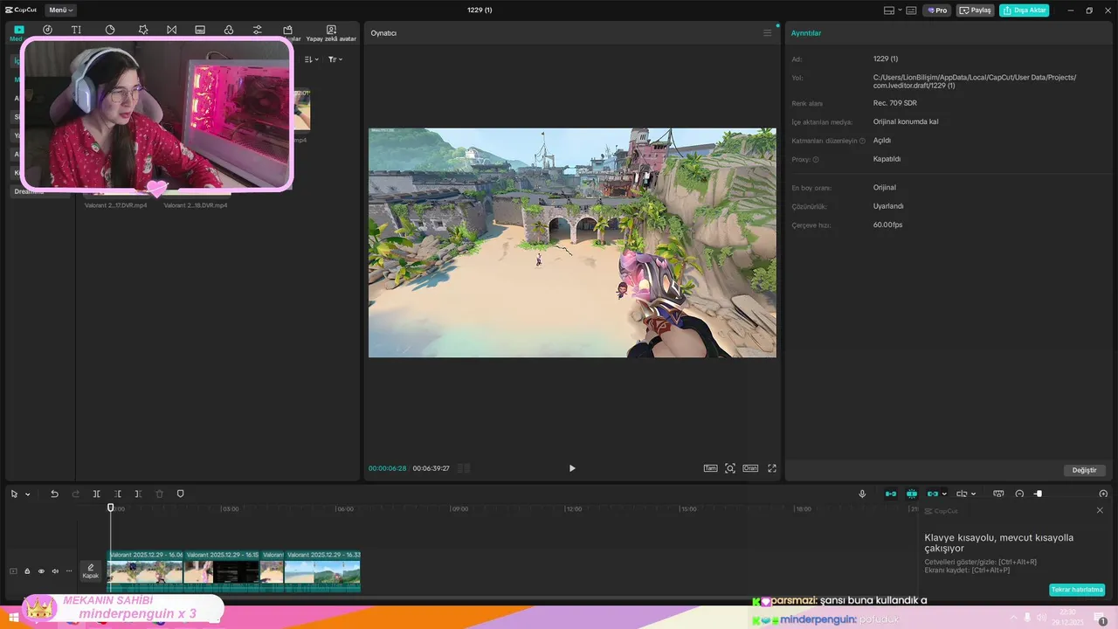Delete right of playhead with trim tool
1118x629 pixels.
pyautogui.click(x=138, y=494)
